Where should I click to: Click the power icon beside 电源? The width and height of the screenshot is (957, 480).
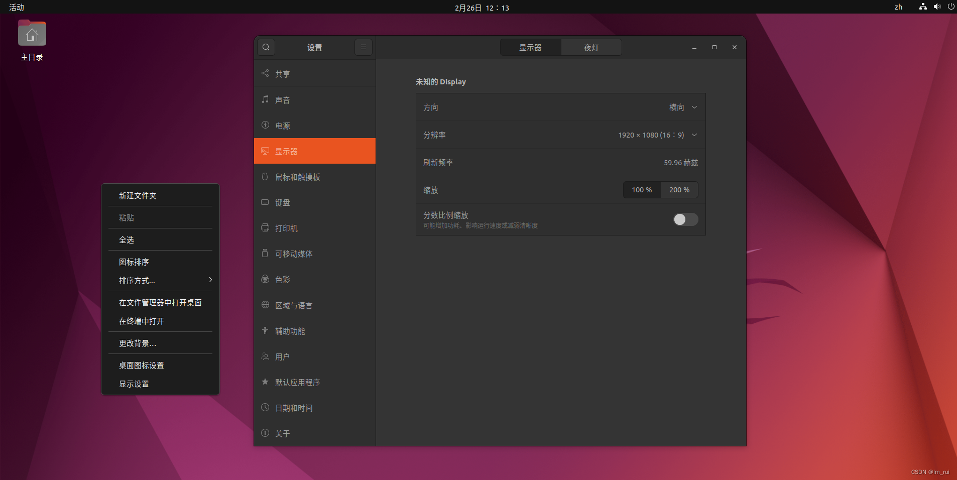pos(265,125)
